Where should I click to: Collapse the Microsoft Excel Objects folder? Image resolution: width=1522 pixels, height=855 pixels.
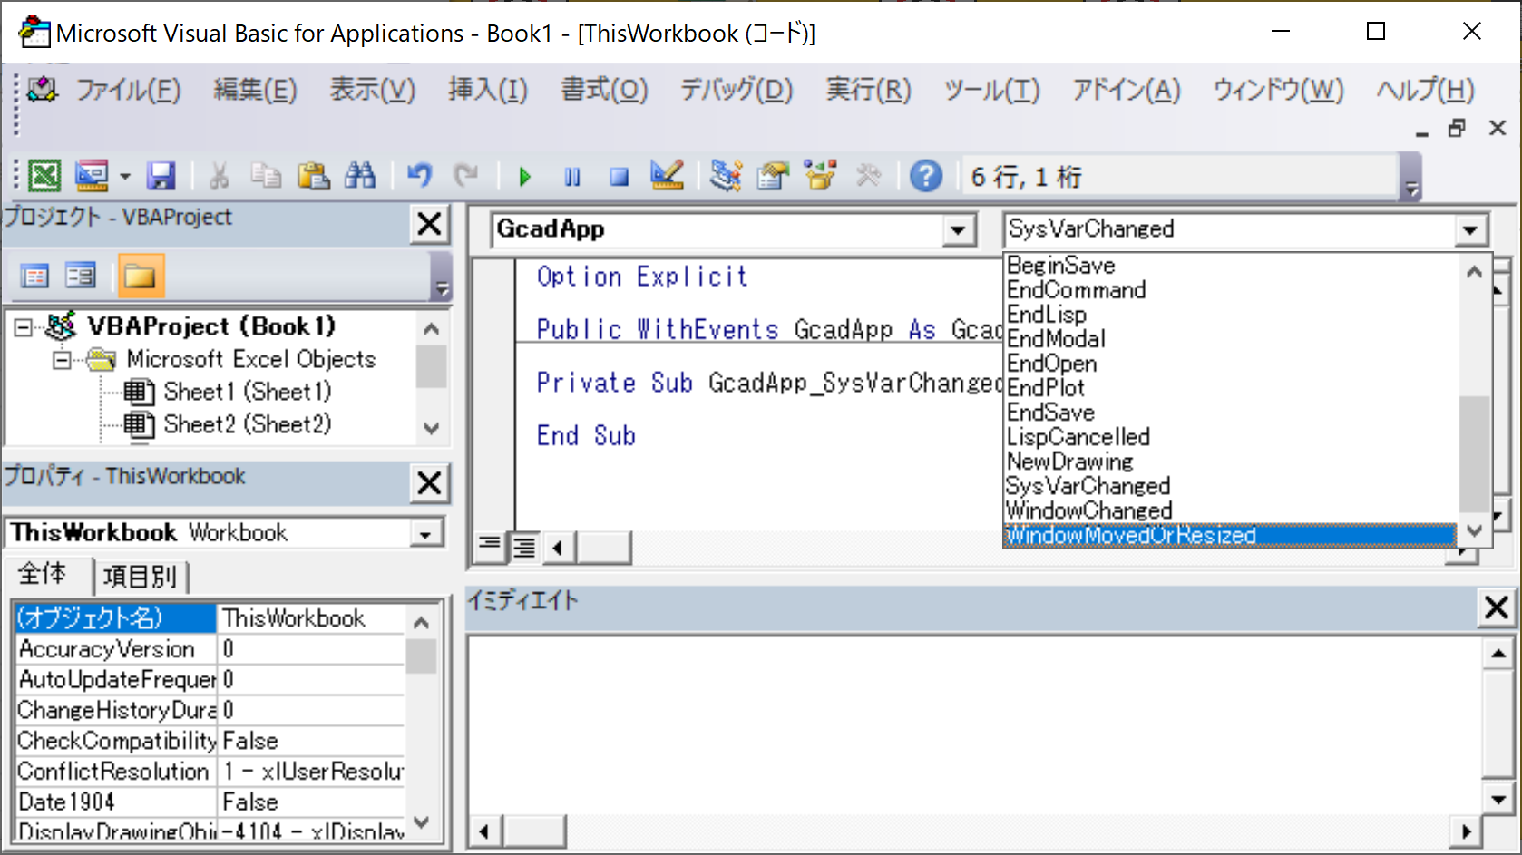pos(61,360)
